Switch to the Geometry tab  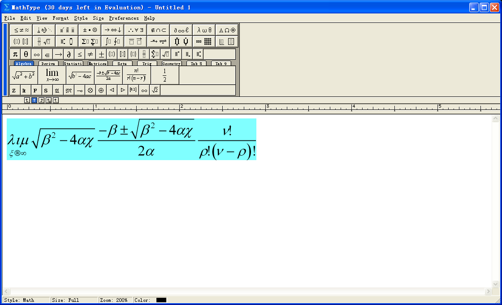point(171,64)
